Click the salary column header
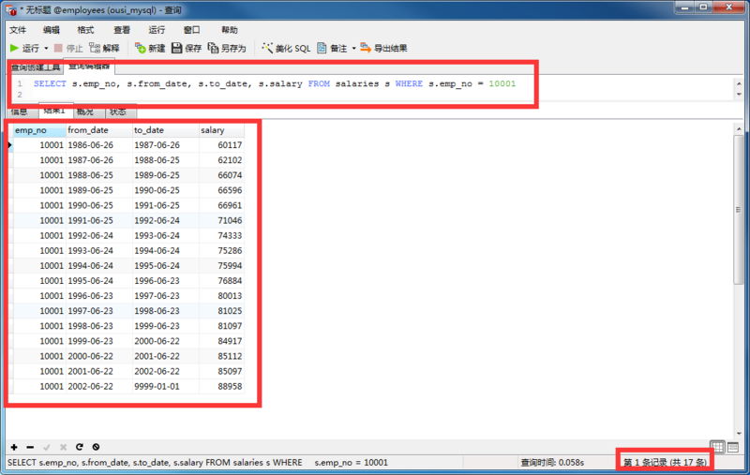750x475 pixels. coord(213,130)
